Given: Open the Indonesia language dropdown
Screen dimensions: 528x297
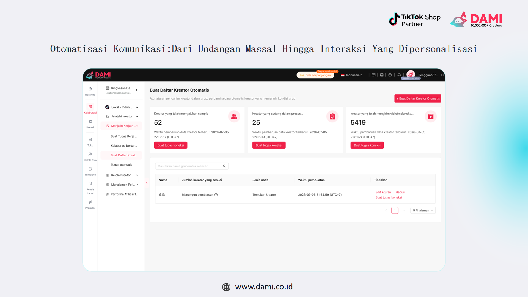Looking at the screenshot, I should [351, 75].
